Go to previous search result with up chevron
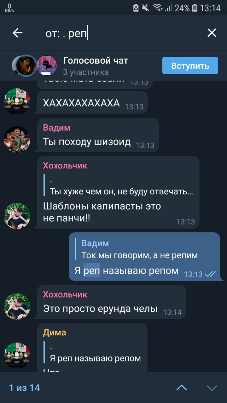Image resolution: width=227 pixels, height=403 pixels. click(x=182, y=388)
